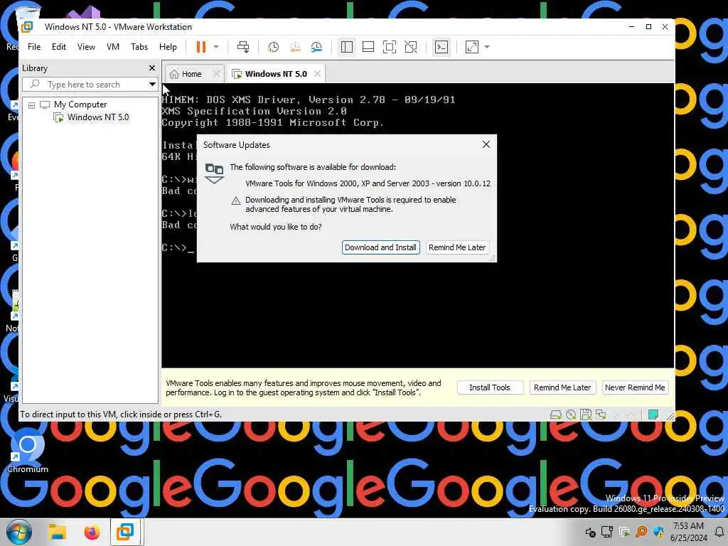Viewport: 728px width, 546px height.
Task: Close the Windows NT 5.0 tab
Action: 317,74
